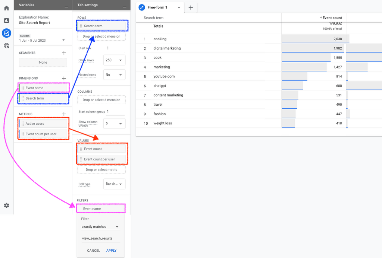Image resolution: width=382 pixels, height=258 pixels.
Task: Click CANCEL in the filter popup
Action: click(93, 251)
